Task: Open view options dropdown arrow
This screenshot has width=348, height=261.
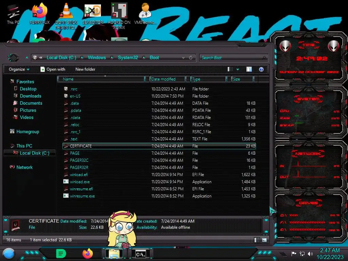Action: pyautogui.click(x=238, y=69)
